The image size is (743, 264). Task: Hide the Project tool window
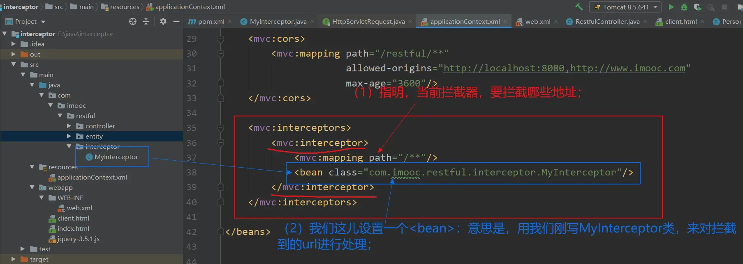tap(176, 21)
